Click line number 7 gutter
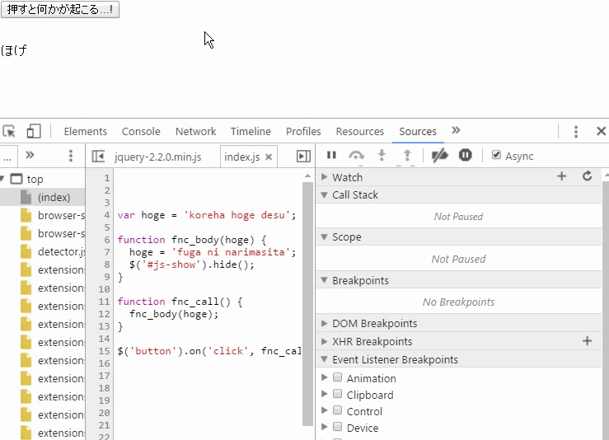This screenshot has height=440, width=609. click(x=107, y=252)
